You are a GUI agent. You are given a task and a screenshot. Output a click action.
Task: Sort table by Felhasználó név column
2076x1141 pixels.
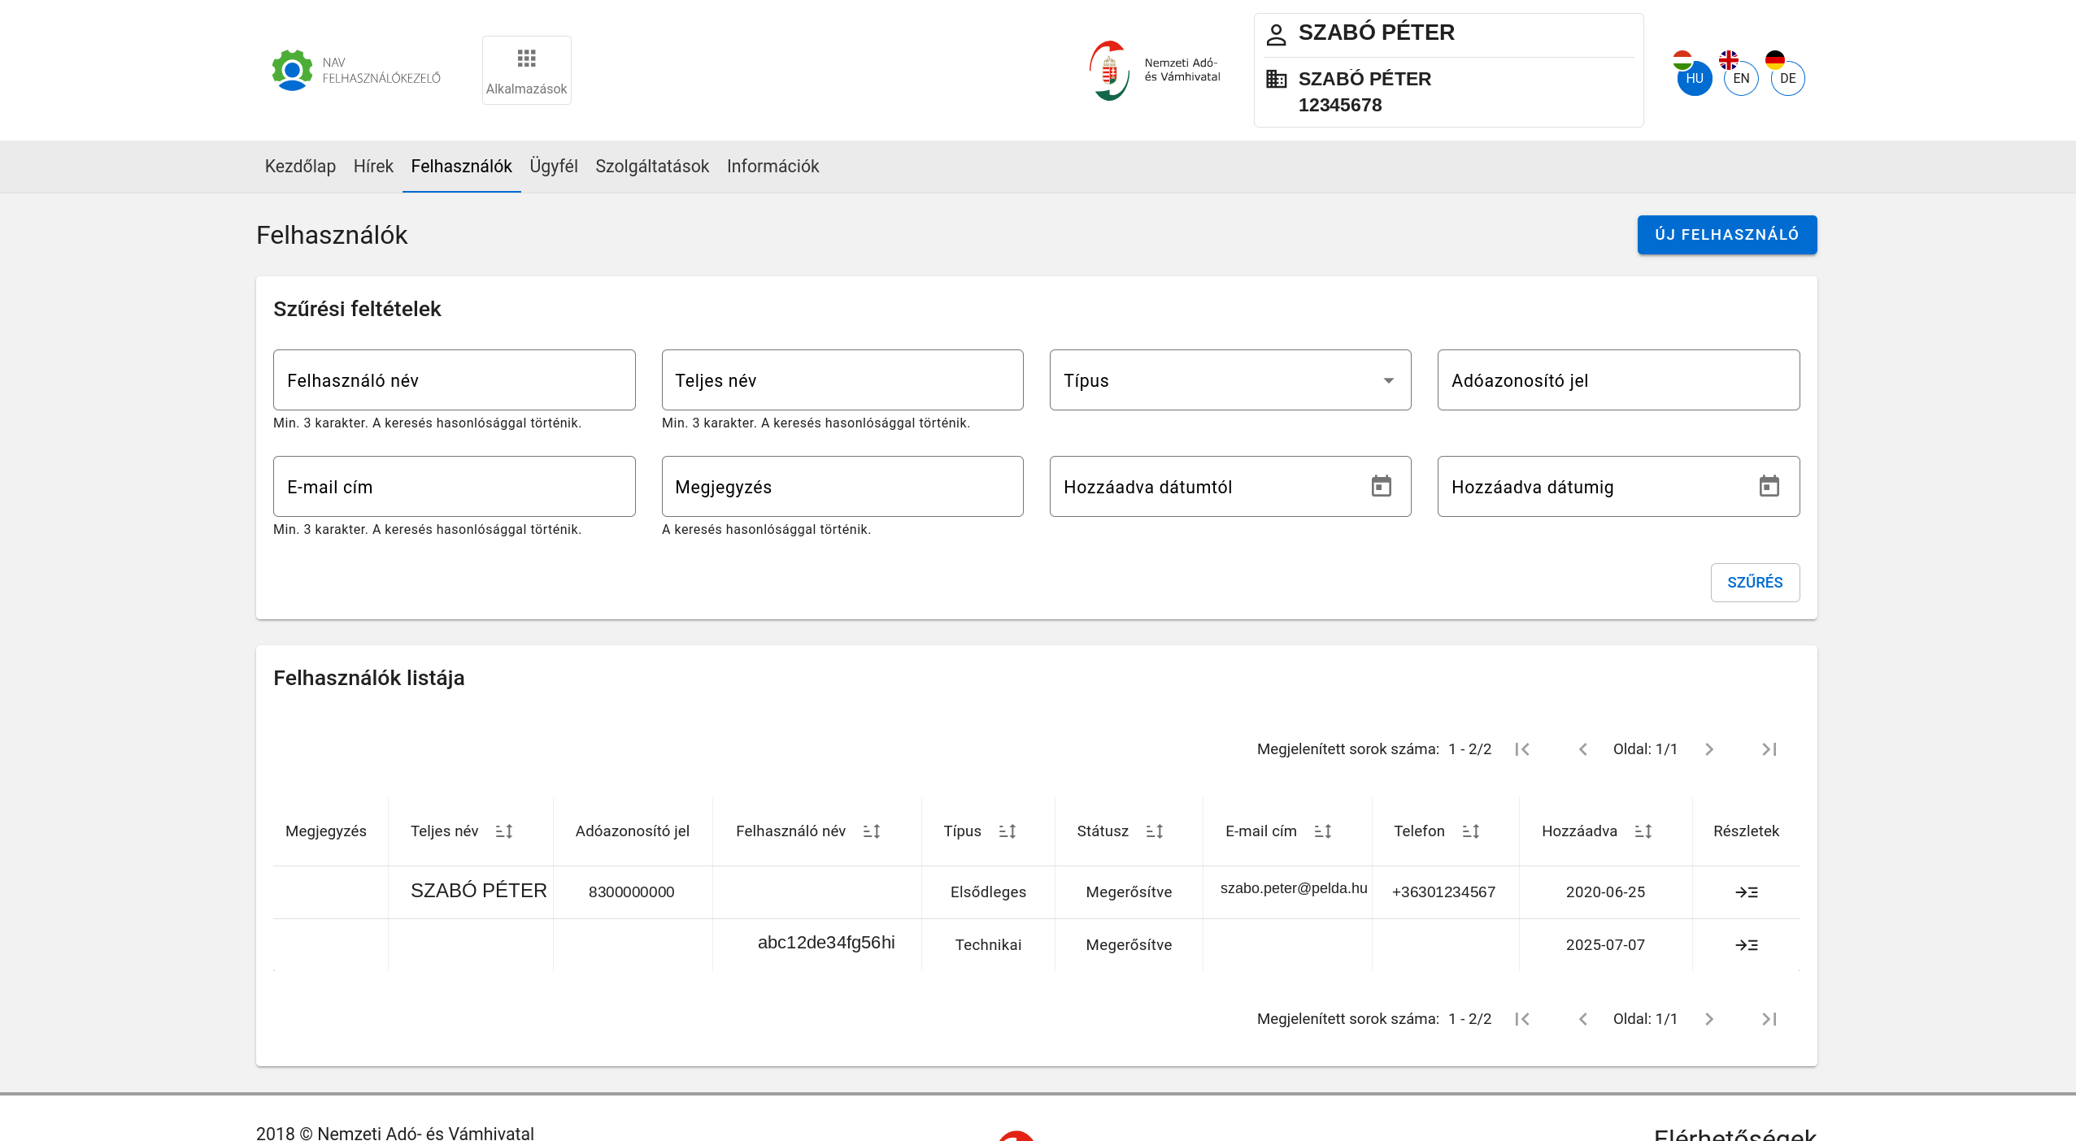coord(872,831)
